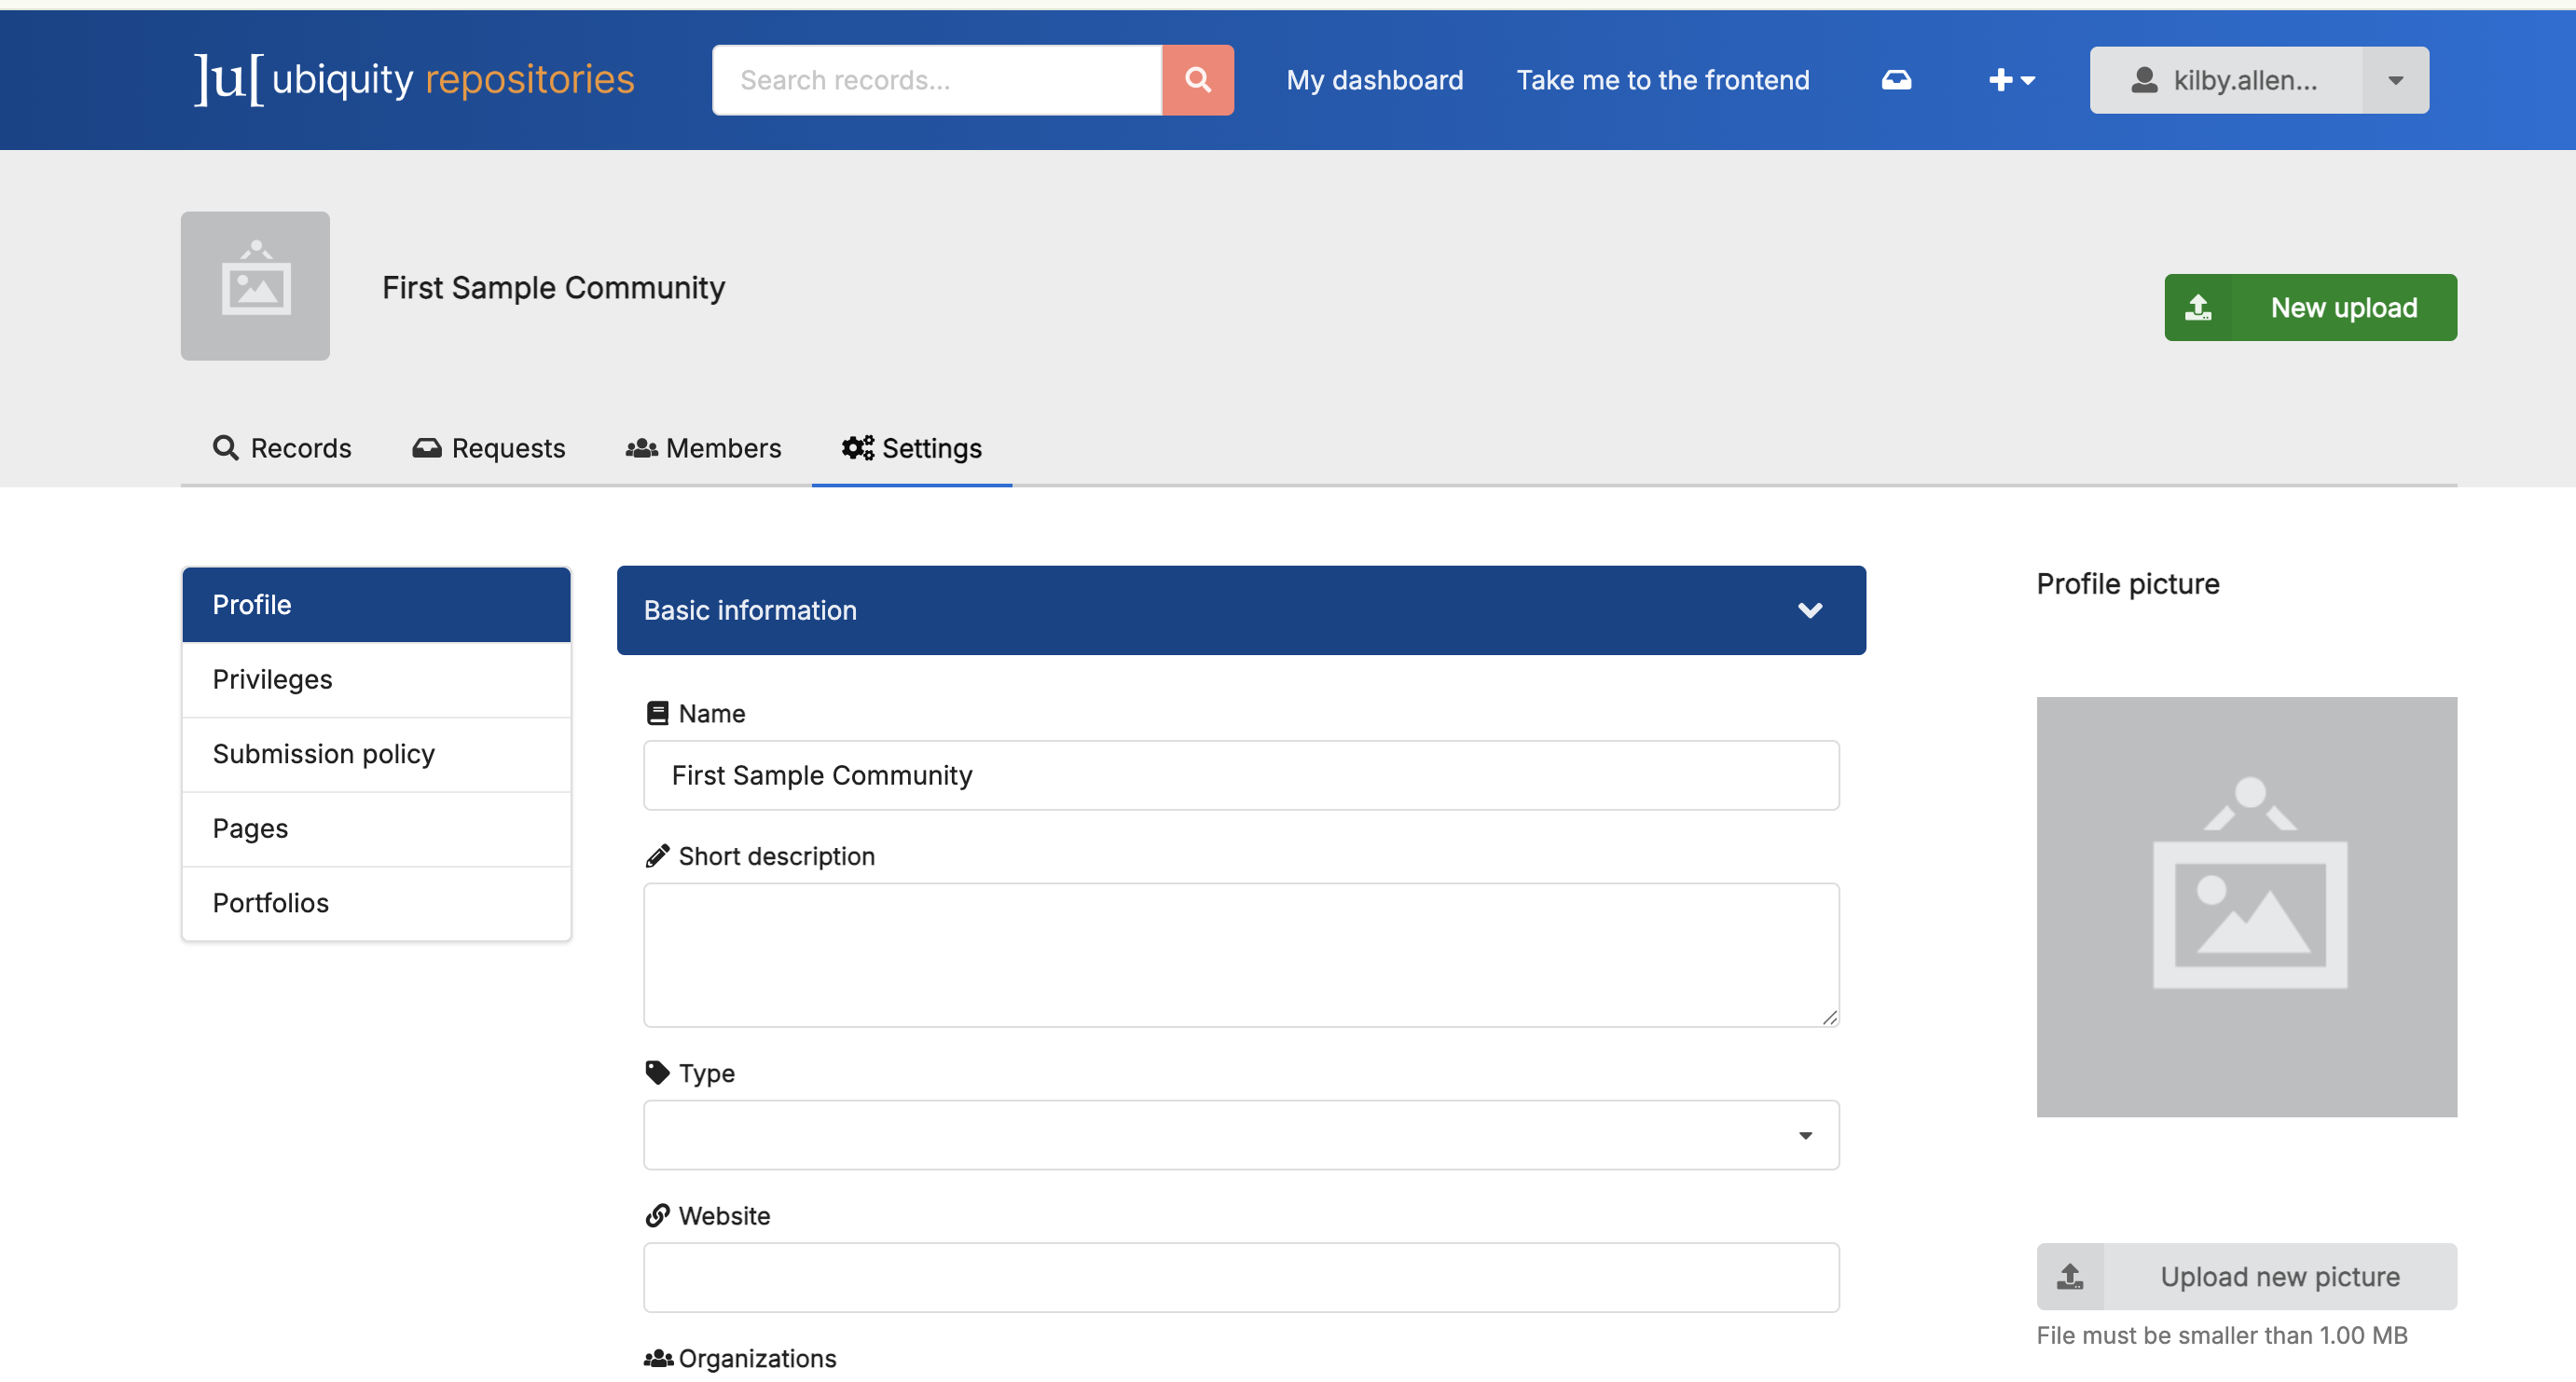Open the Type dropdown field
Screen dimensions: 2576x1382
click(x=1241, y=1135)
